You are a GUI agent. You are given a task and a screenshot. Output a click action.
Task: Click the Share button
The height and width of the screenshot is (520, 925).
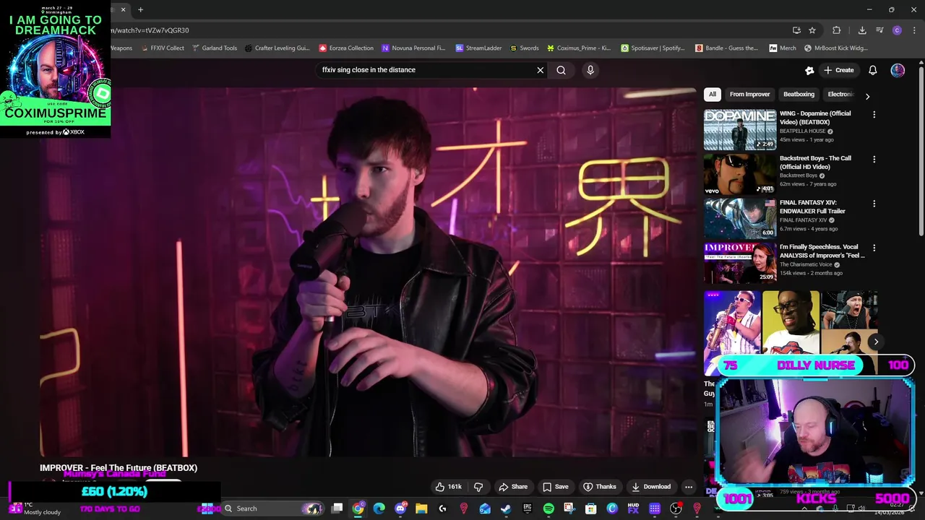[x=513, y=487]
